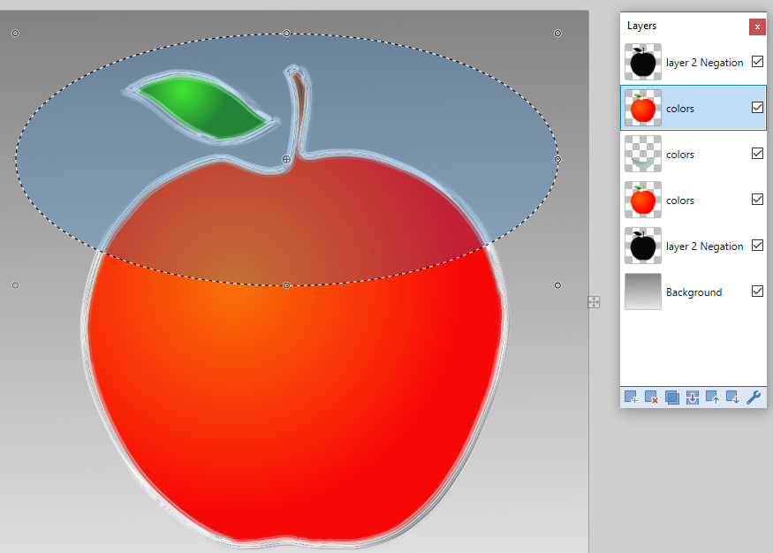This screenshot has width=773, height=553.
Task: Click the 'Layers' panel title
Action: (641, 26)
